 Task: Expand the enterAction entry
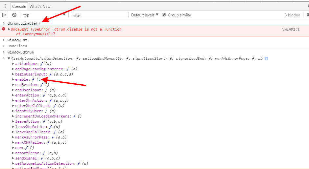click(13, 95)
